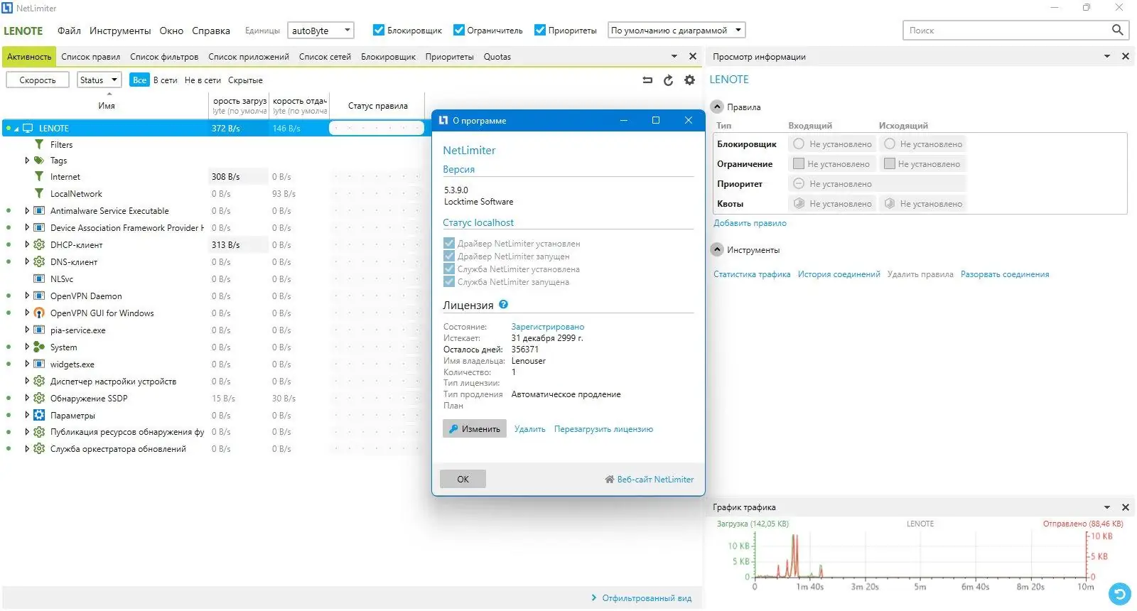Refresh the activity list with the circular arrow icon
The width and height of the screenshot is (1137, 611).
tap(668, 80)
